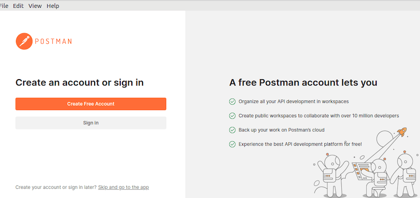
Task: Open the Help menu
Action: 53,6
